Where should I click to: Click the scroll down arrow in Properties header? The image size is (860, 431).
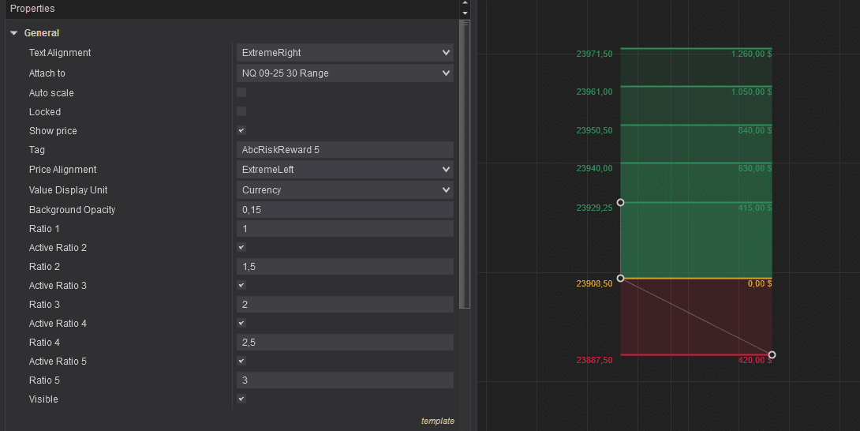click(x=465, y=13)
